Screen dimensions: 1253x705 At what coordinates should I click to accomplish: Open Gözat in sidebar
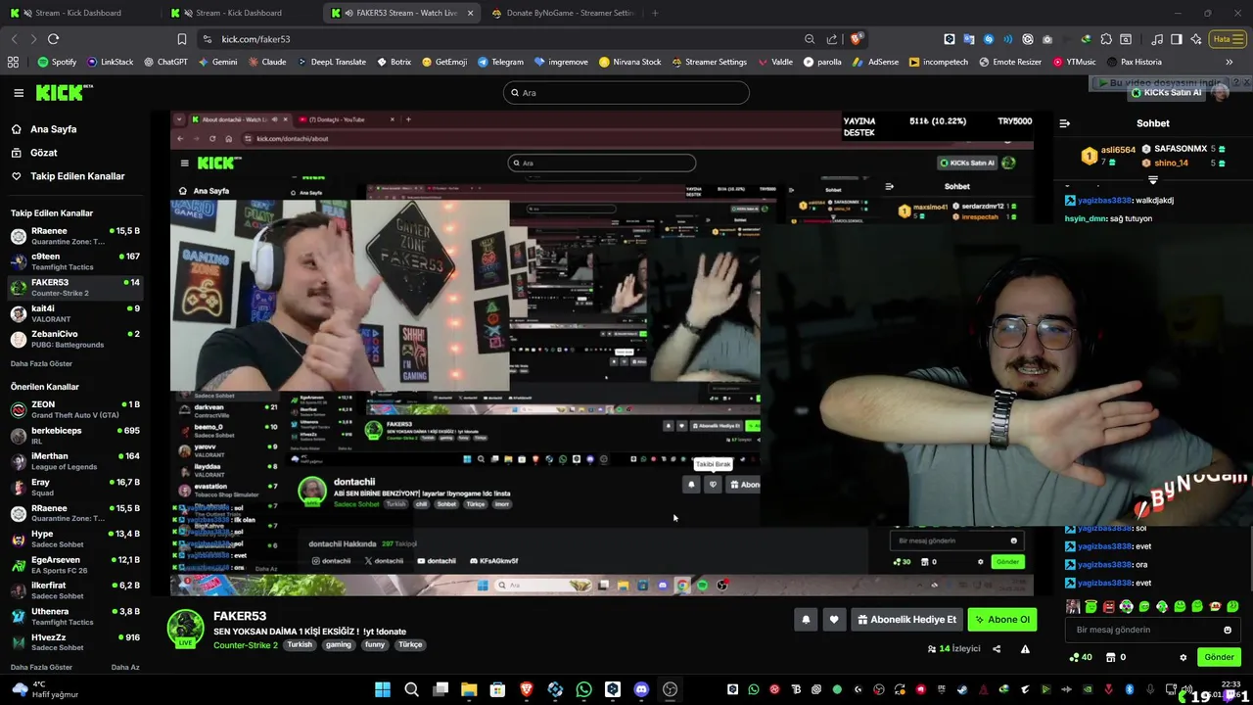coord(44,153)
